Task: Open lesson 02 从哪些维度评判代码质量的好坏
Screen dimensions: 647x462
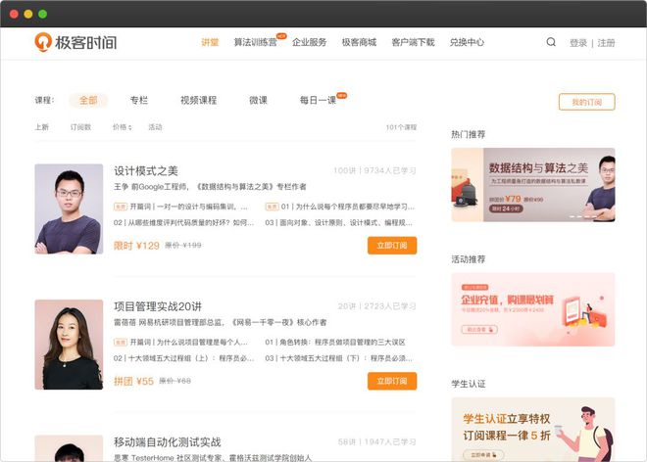Action: (183, 222)
